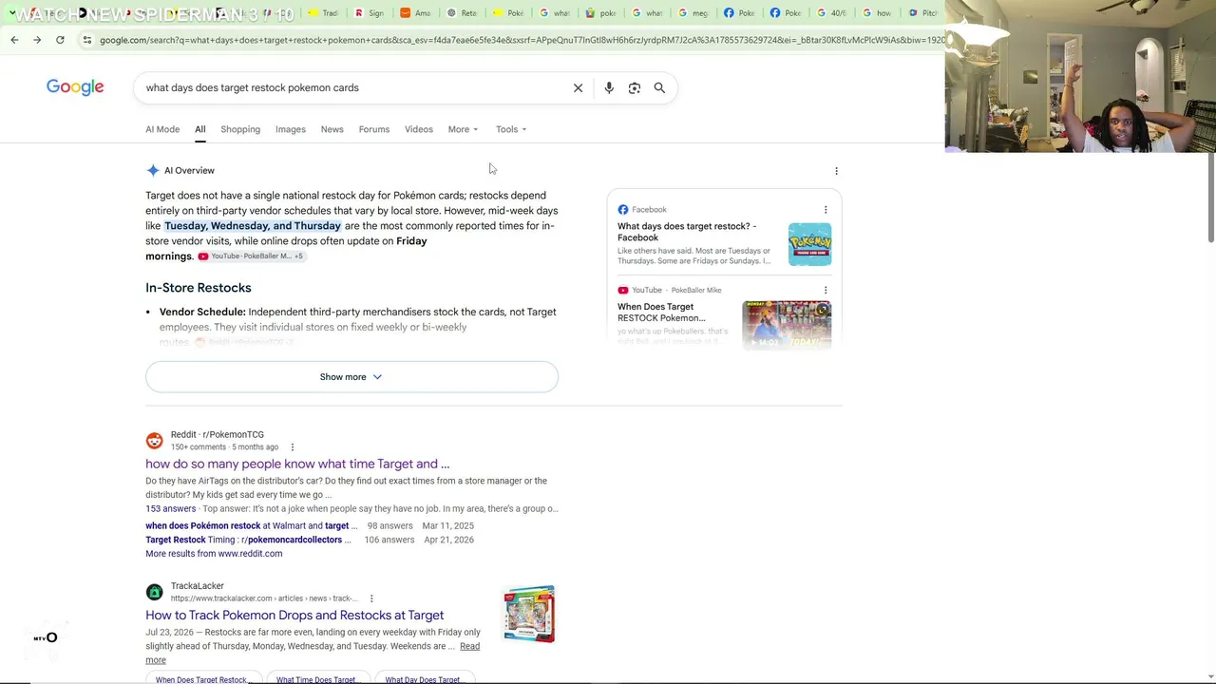Open the Pokemon thumbnail on Facebook card
The width and height of the screenshot is (1216, 684).
(x=809, y=244)
